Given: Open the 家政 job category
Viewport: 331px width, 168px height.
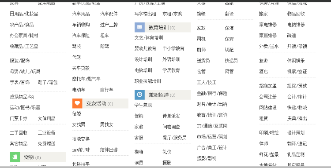Looking at the screenshot, I should (201, 28).
